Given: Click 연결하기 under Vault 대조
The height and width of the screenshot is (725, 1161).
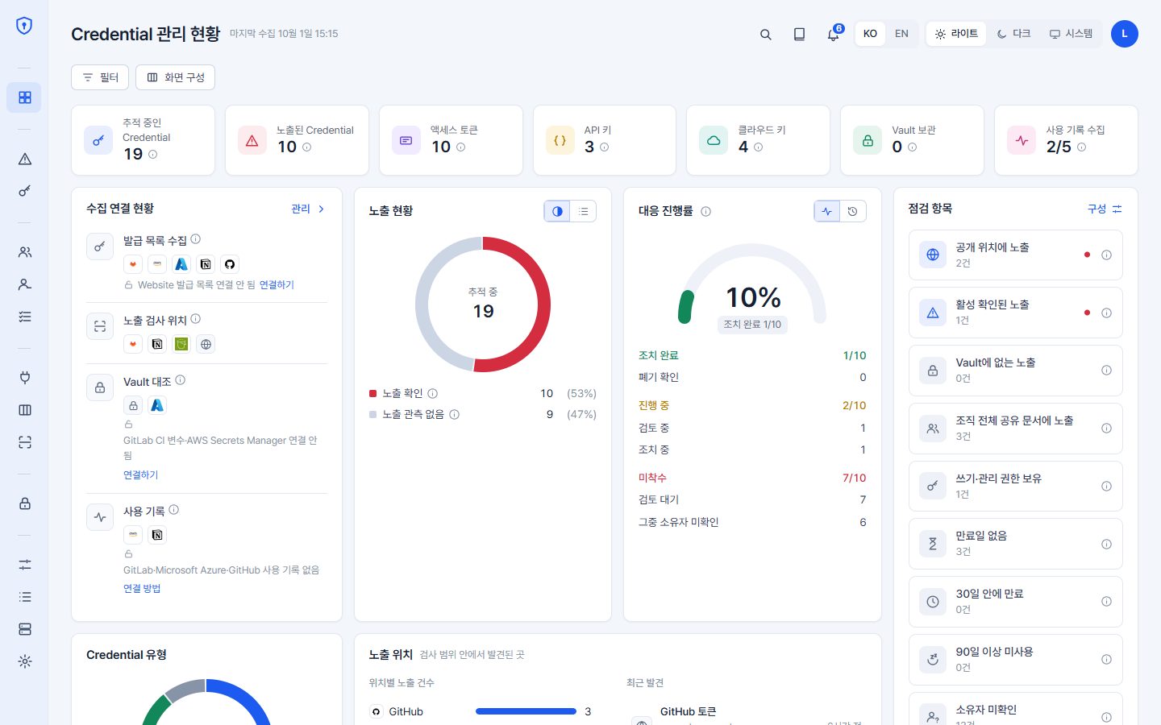Looking at the screenshot, I should pos(141,475).
